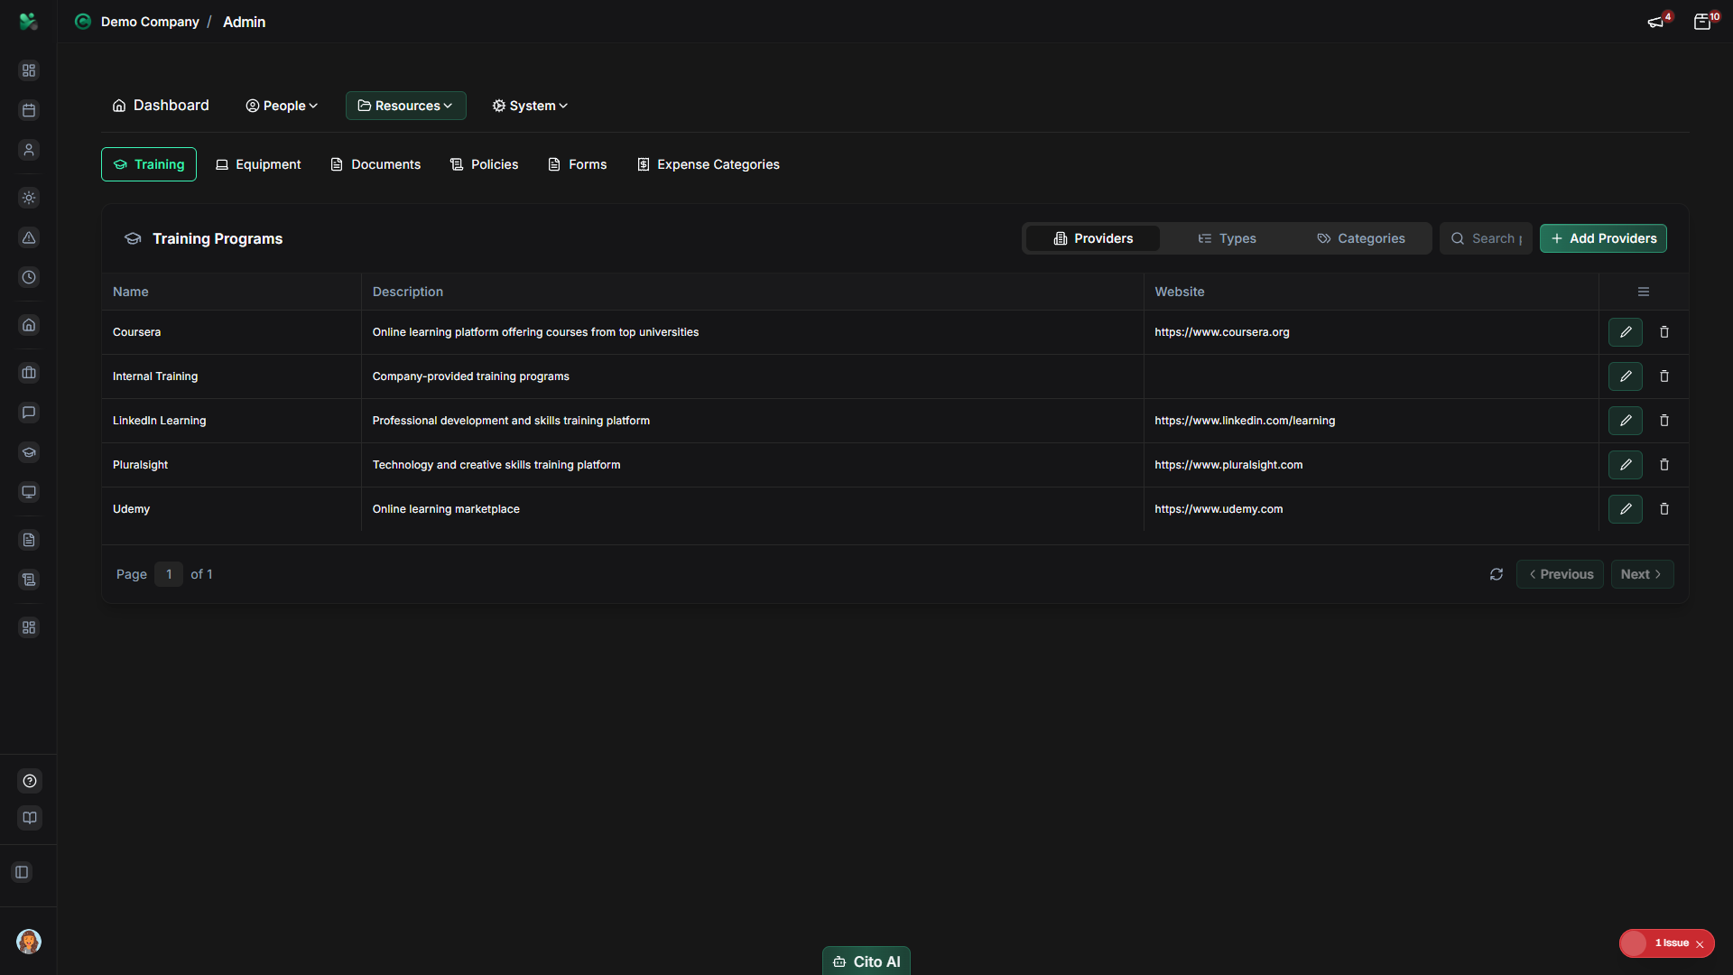Expand the People dropdown

[x=281, y=106]
